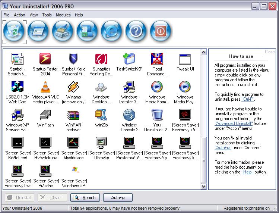Image resolution: width=279 pixels, height=213 pixels.
Task: Select Spybot - Search & Destroy program icon
Action: coord(18,59)
